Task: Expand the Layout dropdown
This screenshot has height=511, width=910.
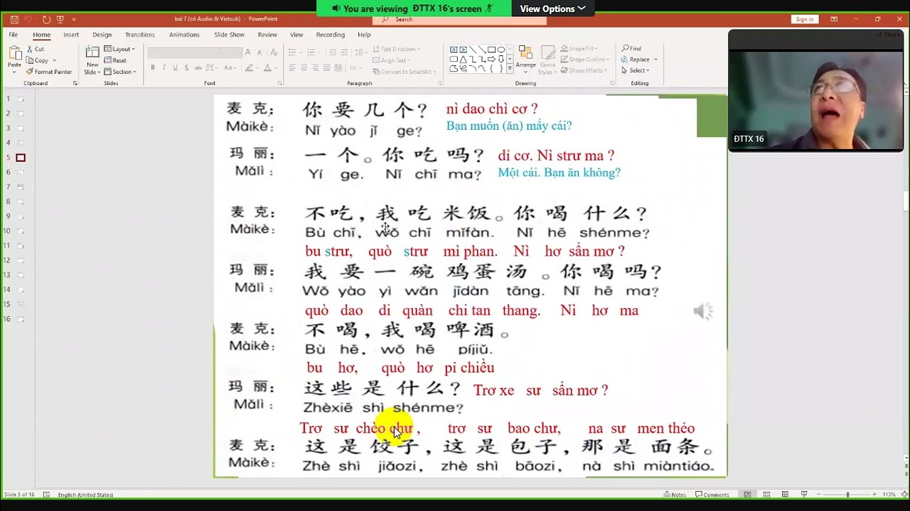Action: click(119, 49)
